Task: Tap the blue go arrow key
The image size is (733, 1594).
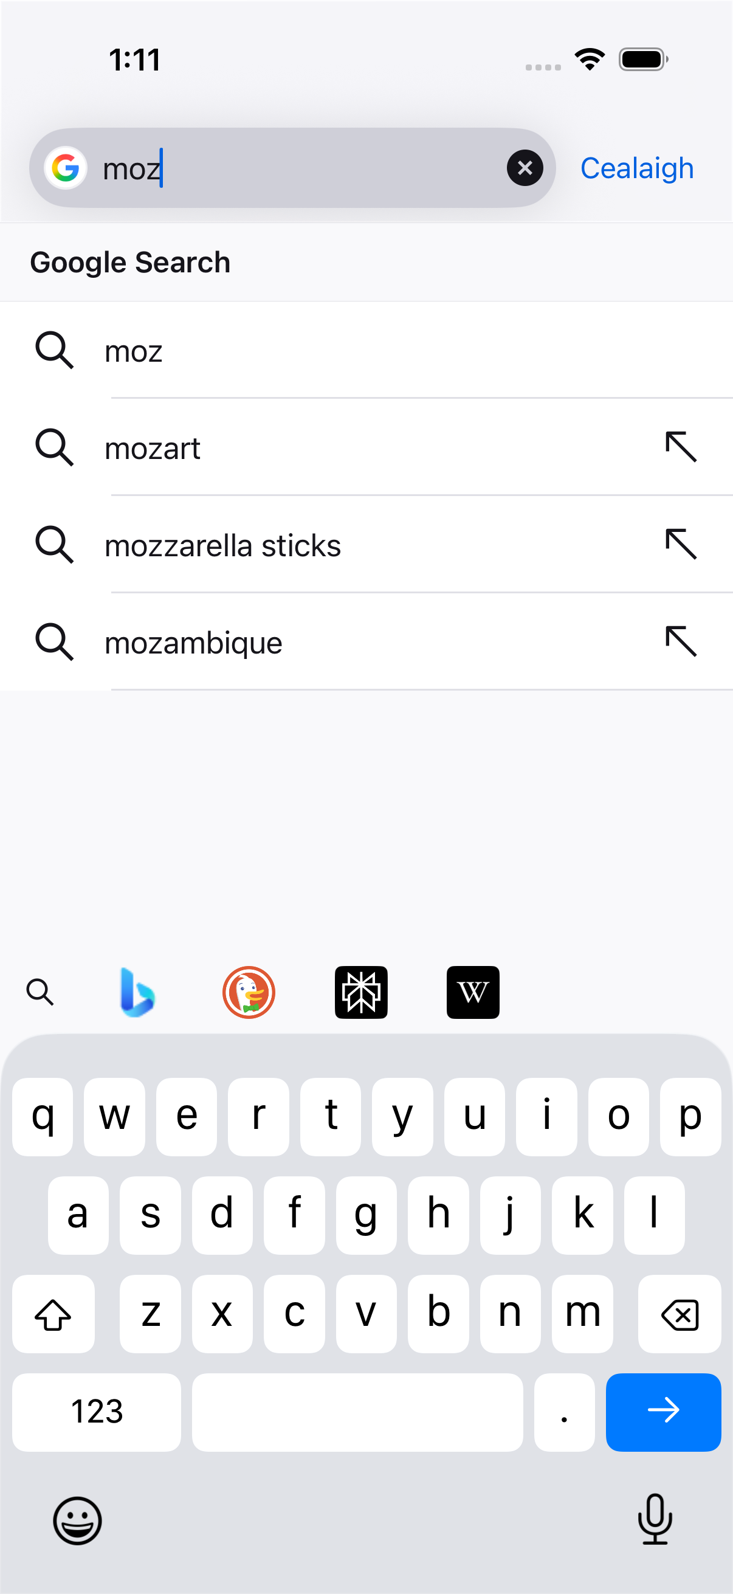Action: point(663,1412)
